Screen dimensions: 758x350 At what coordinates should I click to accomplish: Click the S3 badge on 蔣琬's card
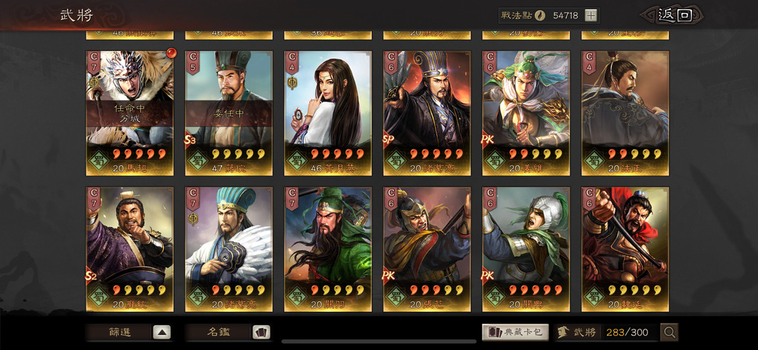[190, 140]
